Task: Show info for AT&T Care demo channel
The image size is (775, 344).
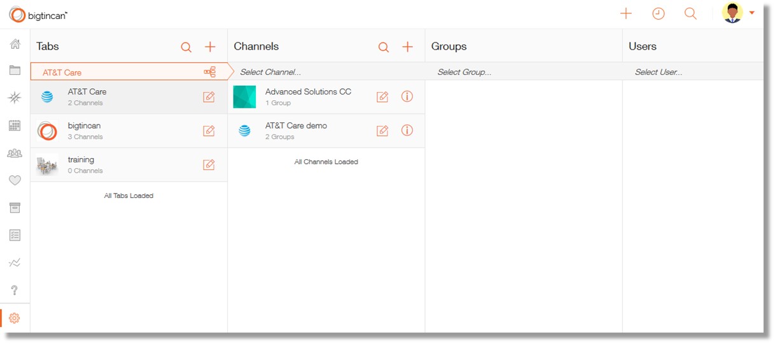Action: point(407,130)
